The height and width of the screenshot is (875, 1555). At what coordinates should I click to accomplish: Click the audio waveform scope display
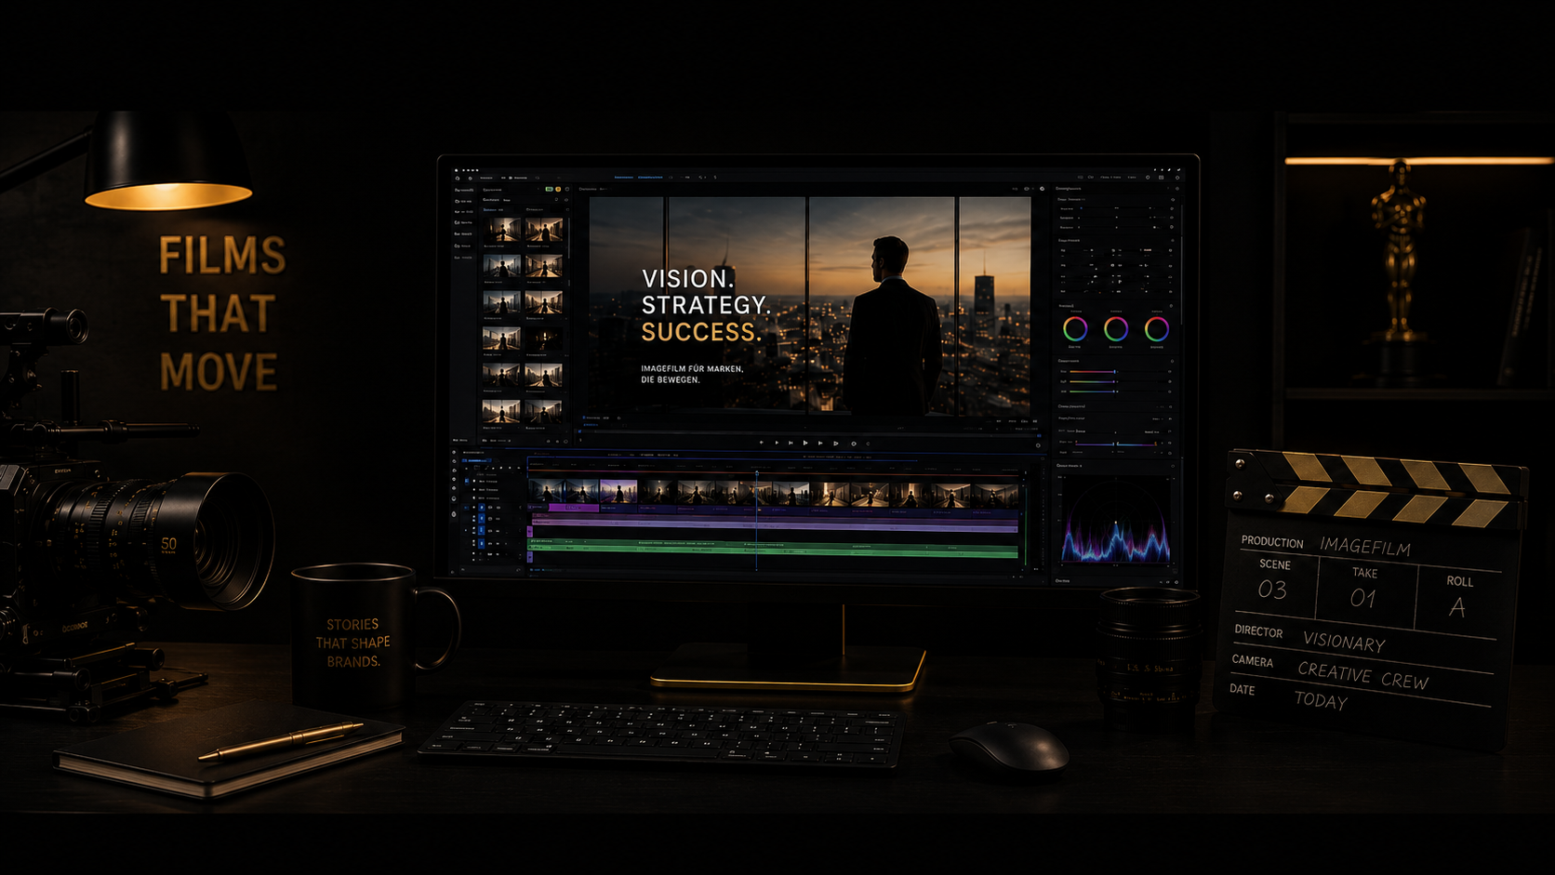[x=1115, y=521]
